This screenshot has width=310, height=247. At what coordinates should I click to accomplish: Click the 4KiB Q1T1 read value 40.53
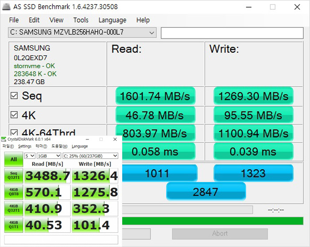click(47, 225)
